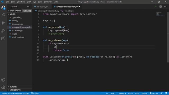Open Explorer views and more actions ellipsis

[x=28, y=7]
